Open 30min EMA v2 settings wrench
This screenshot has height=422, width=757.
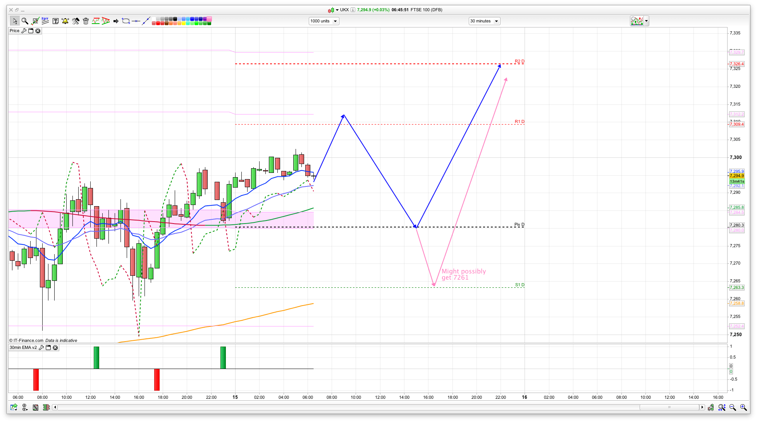tap(41, 348)
